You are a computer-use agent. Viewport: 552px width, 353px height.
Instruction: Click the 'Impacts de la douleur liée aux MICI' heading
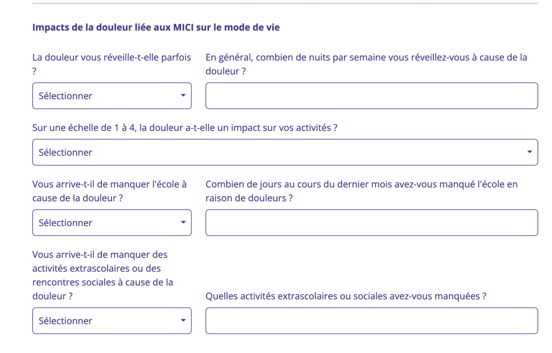tap(156, 27)
